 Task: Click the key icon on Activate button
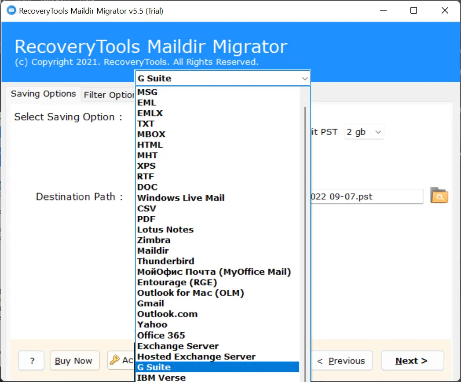(x=114, y=360)
